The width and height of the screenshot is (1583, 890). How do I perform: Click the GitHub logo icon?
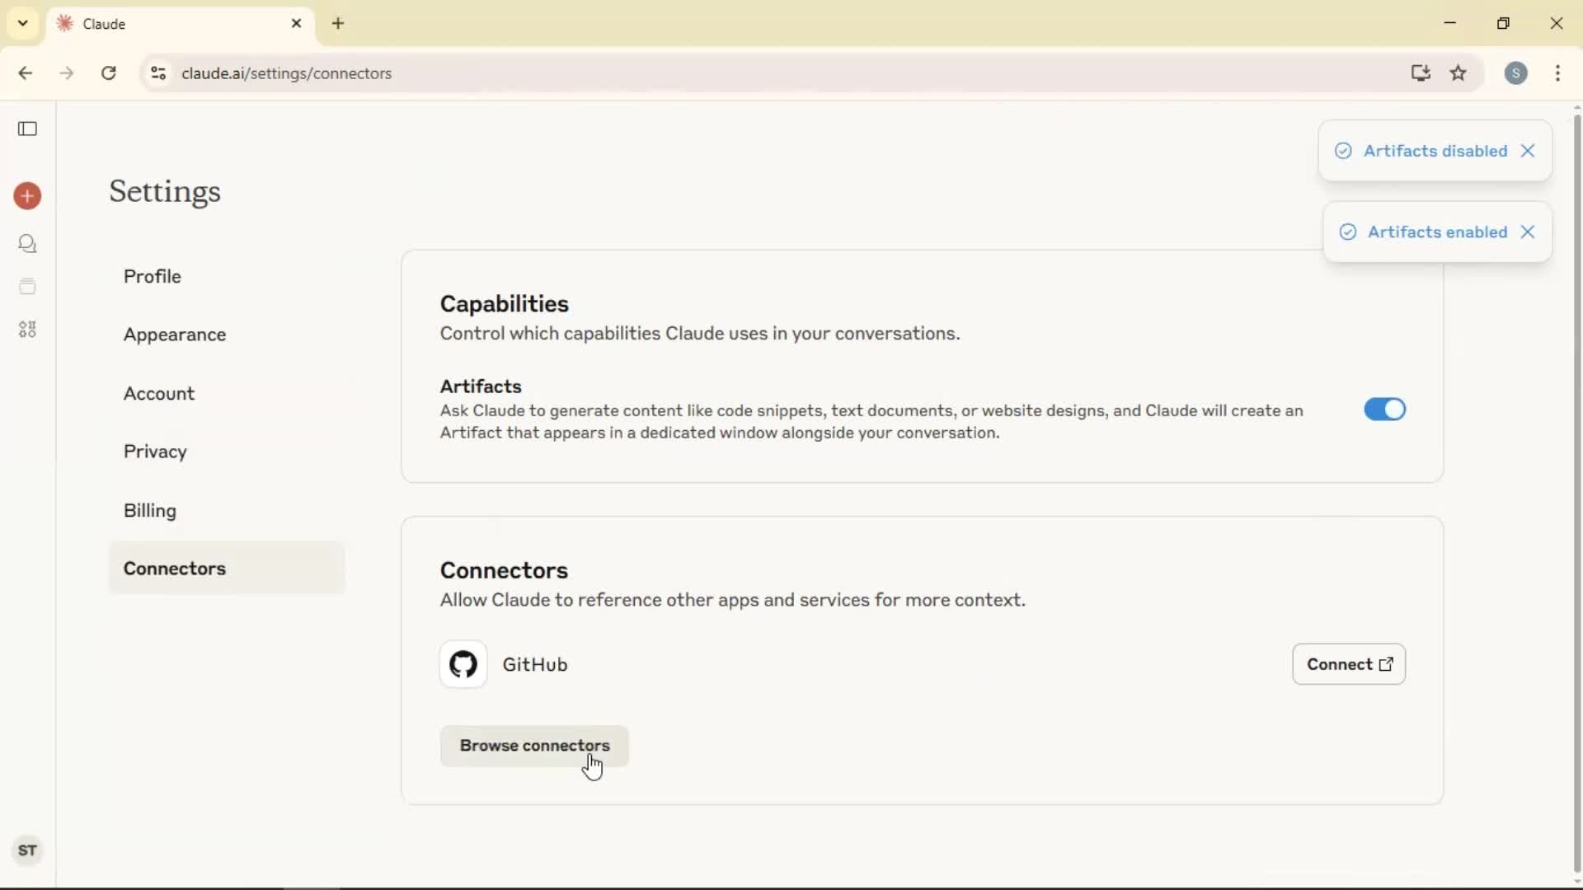(463, 664)
